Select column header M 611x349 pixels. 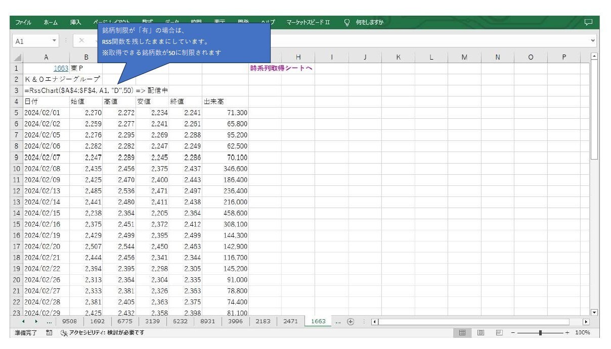(464, 58)
